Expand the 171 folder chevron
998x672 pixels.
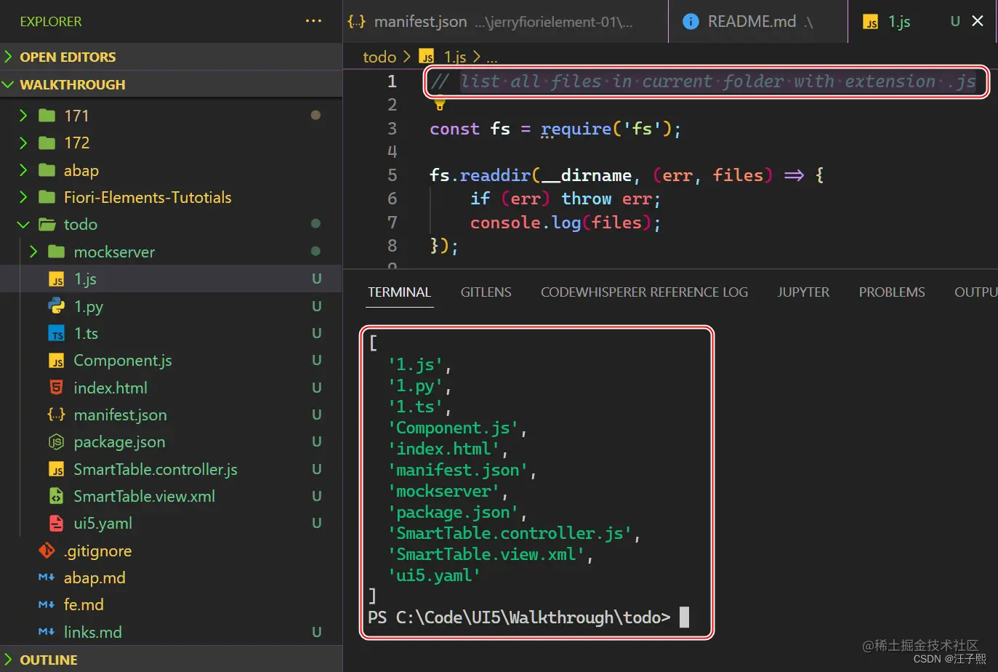[23, 116]
